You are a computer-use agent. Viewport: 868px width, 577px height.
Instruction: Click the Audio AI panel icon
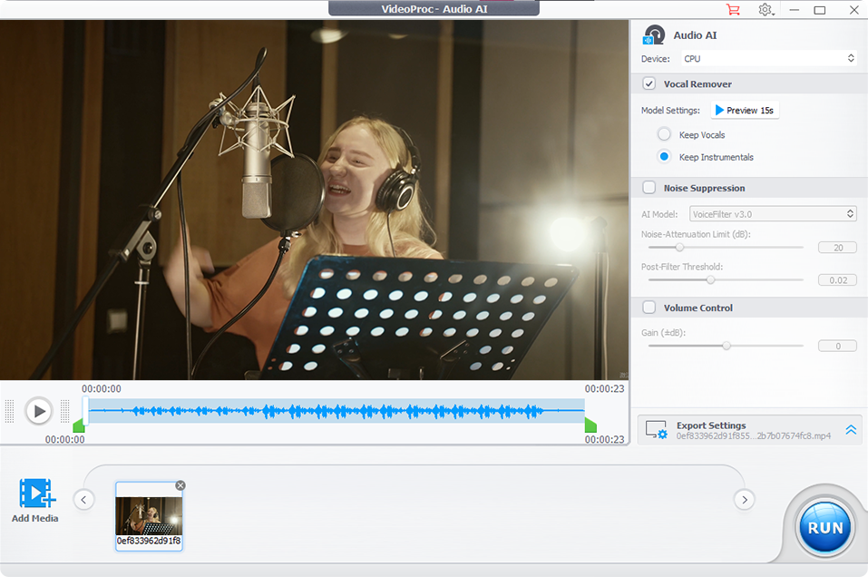tap(653, 35)
